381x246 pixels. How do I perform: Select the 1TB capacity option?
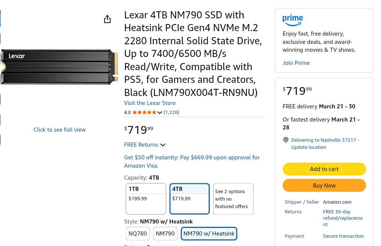click(x=146, y=198)
